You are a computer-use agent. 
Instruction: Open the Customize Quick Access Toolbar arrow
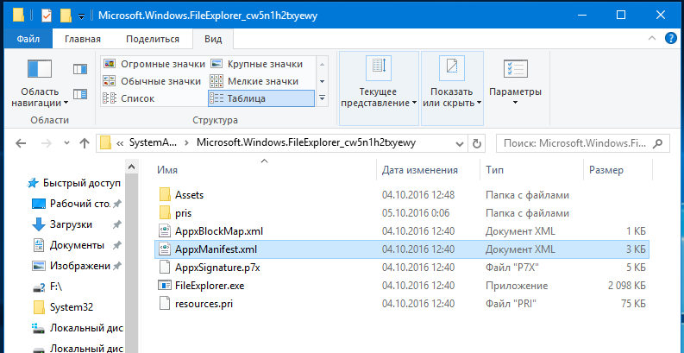[81, 16]
